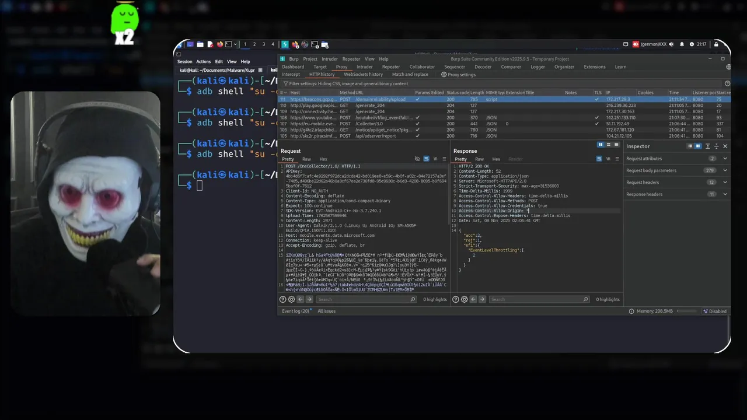The height and width of the screenshot is (420, 747).
Task: Select combined view layout icon
Action: (615, 145)
